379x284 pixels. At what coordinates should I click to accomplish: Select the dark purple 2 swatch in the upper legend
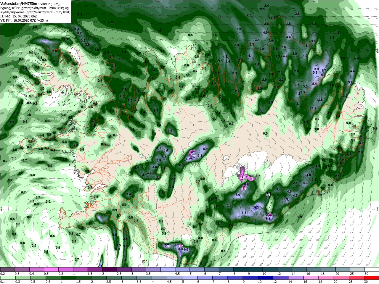coord(109,270)
